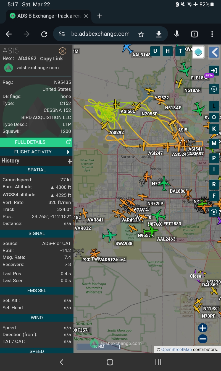Viewport: 221px width, 371px height.
Task: Select the ASI560 yellow aircraft icon
Action: [x=117, y=104]
